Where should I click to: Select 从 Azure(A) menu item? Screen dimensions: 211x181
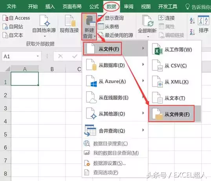115,81
